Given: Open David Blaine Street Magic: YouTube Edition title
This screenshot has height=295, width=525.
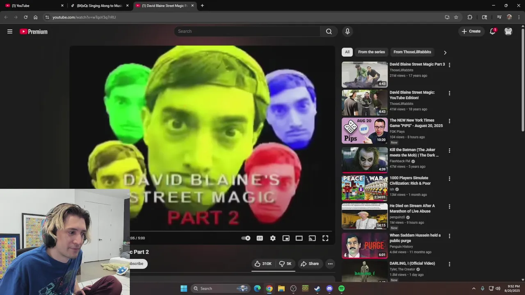Looking at the screenshot, I should (x=412, y=95).
